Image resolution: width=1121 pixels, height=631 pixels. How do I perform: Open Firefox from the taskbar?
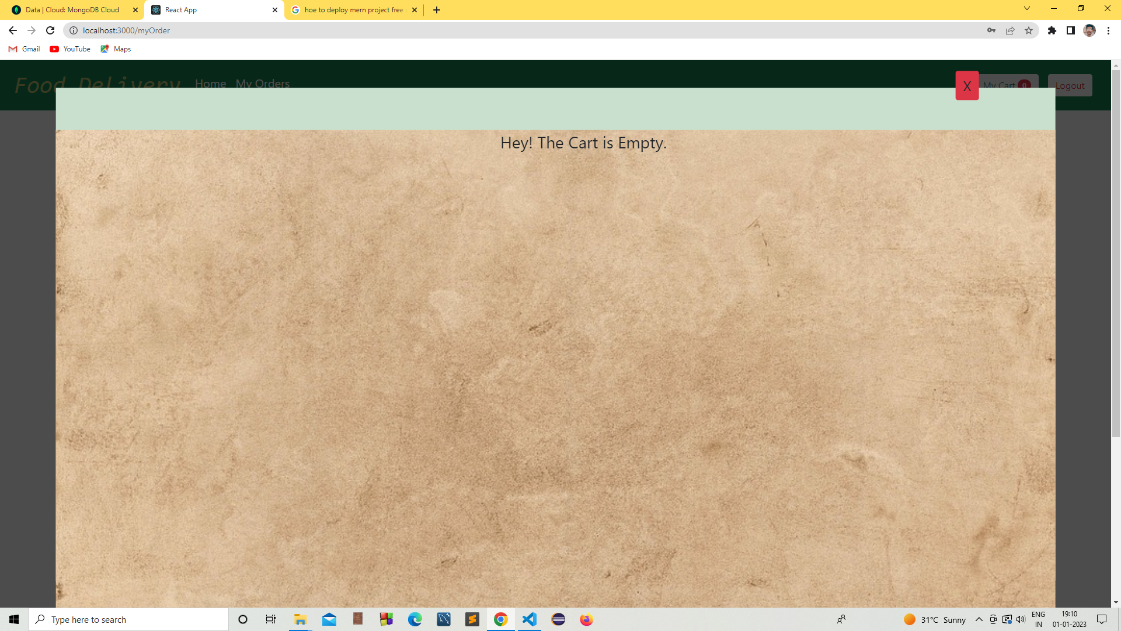click(586, 619)
